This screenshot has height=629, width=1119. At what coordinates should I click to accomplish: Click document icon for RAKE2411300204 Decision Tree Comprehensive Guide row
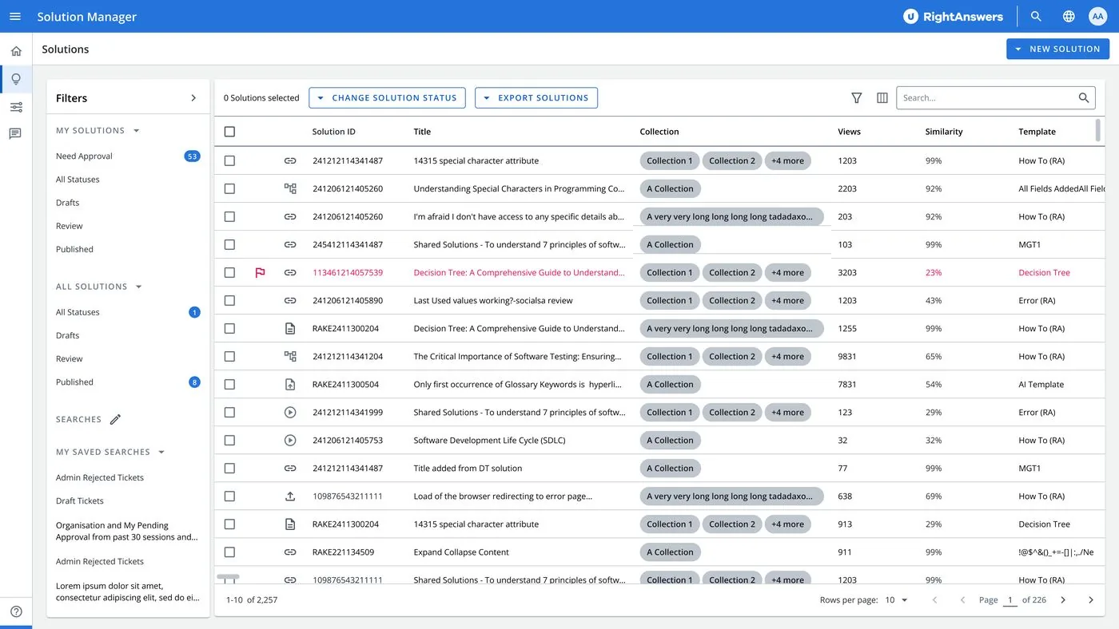click(290, 328)
